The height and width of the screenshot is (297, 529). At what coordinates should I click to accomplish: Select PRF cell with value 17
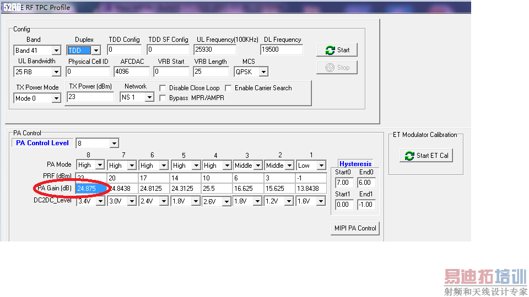click(x=154, y=178)
